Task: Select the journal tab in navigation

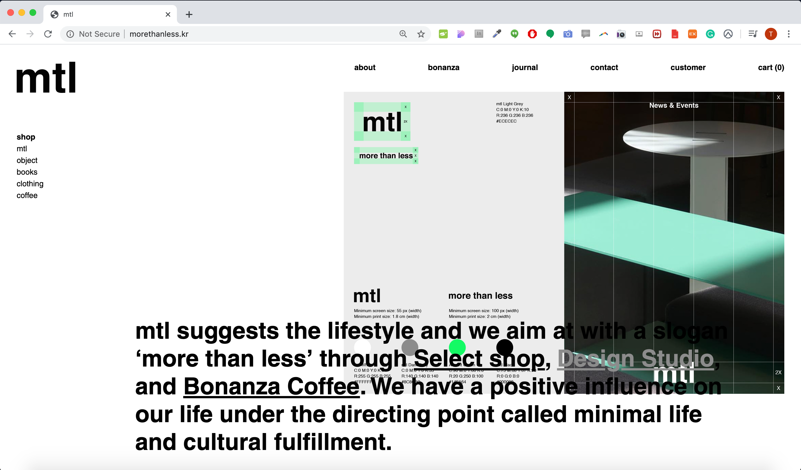Action: coord(525,68)
